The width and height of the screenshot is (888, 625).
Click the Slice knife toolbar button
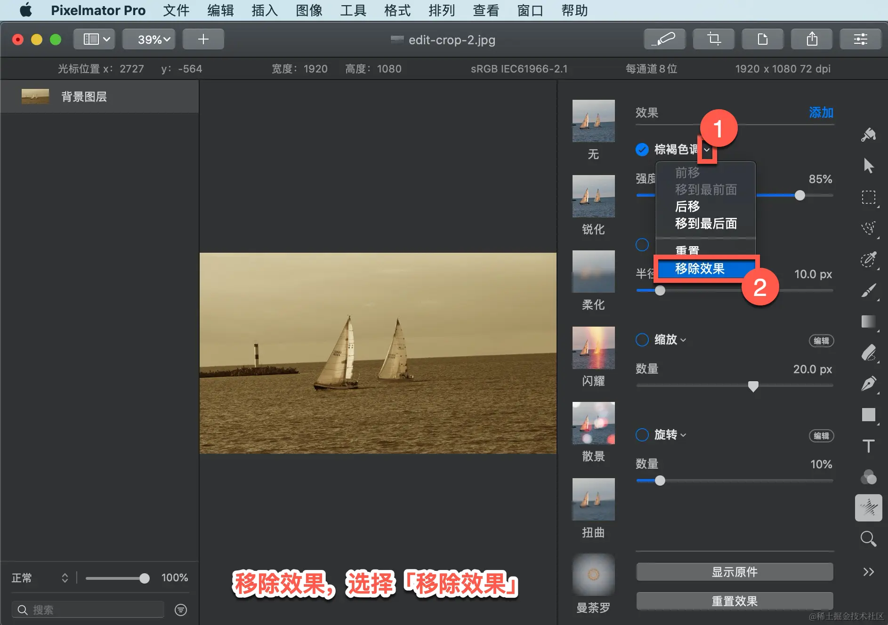[664, 39]
